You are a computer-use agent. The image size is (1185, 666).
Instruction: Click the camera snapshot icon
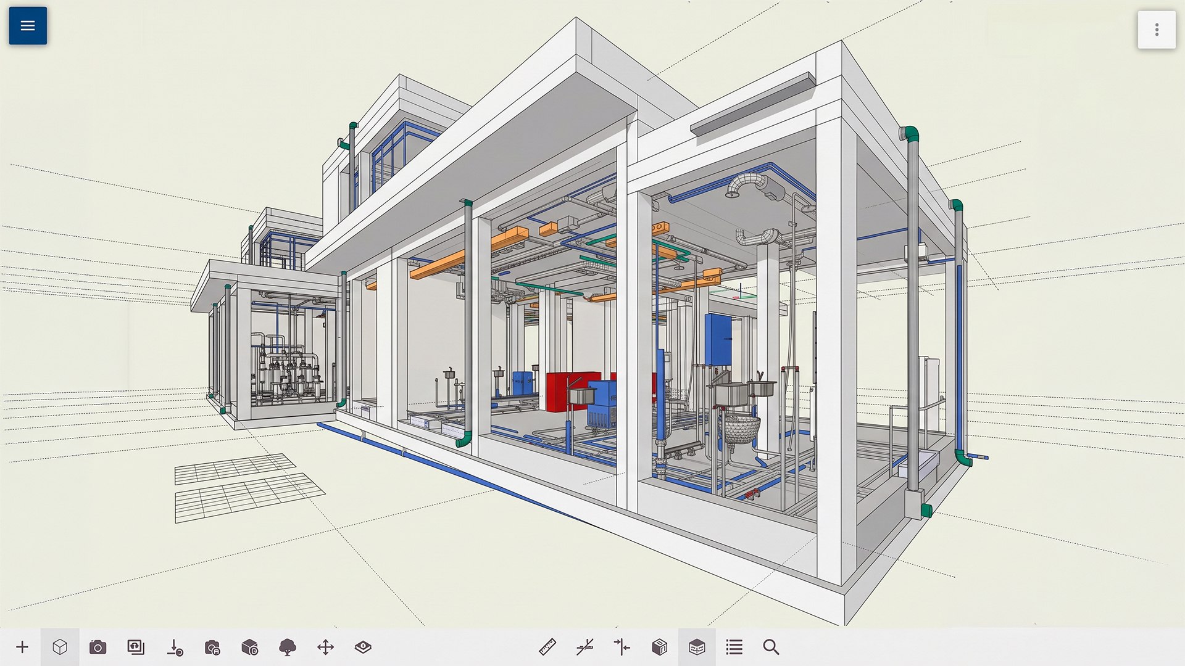98,647
